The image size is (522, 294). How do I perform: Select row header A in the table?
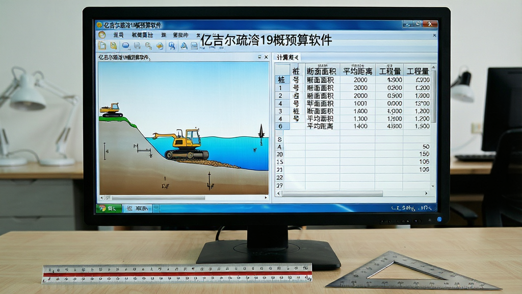point(280,147)
